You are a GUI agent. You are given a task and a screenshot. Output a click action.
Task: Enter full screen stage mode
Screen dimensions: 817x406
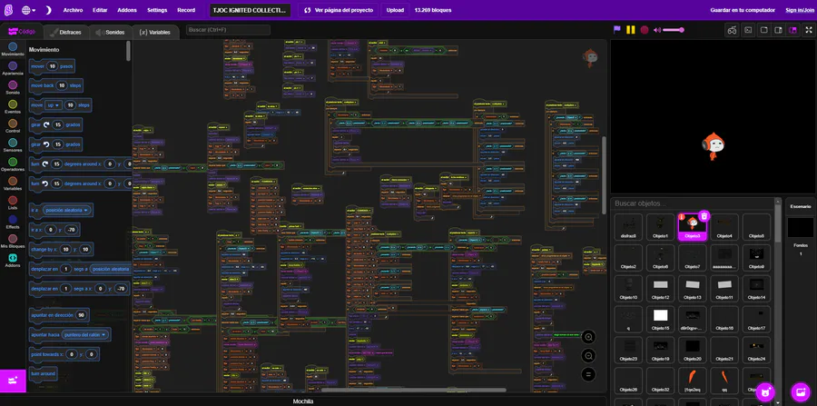pos(808,30)
